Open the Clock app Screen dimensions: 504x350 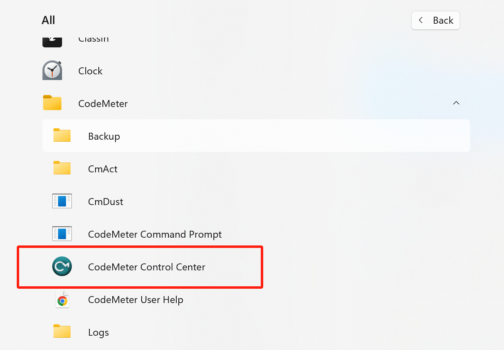(x=90, y=70)
